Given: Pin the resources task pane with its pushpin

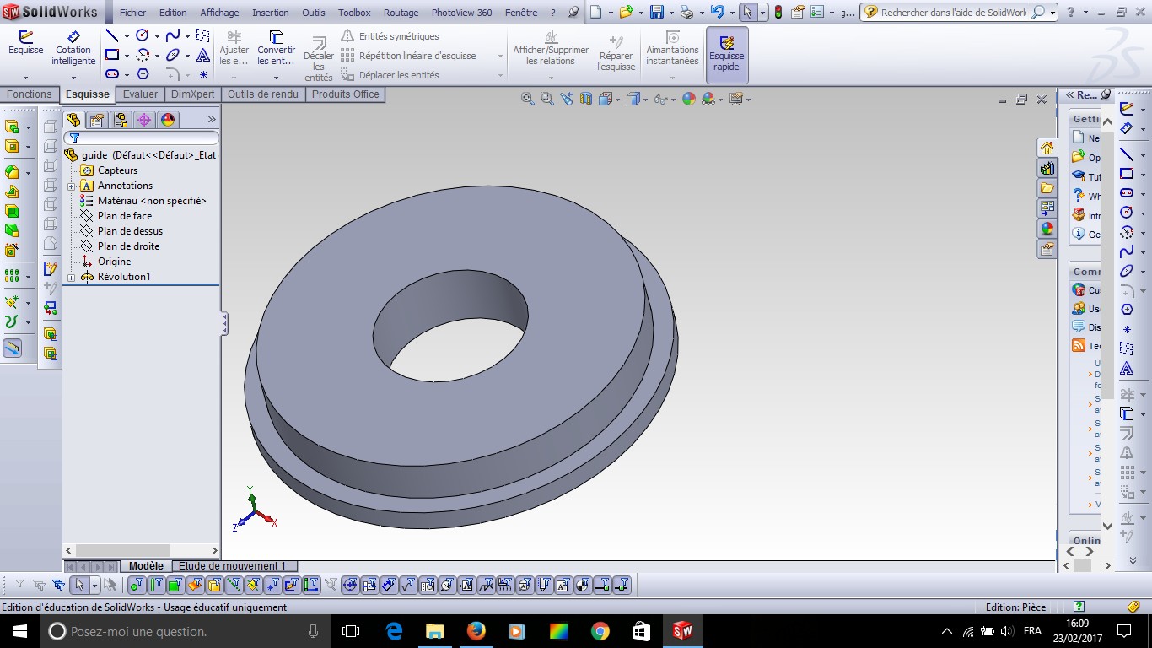Looking at the screenshot, I should (1104, 95).
